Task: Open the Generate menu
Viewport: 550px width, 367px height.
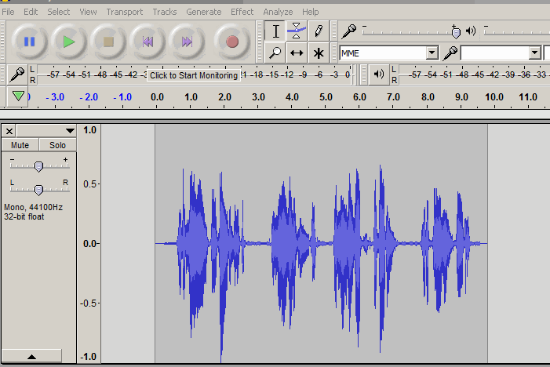Action: [204, 12]
